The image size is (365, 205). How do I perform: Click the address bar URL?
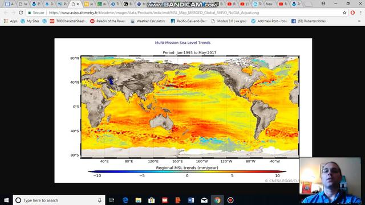153,13
